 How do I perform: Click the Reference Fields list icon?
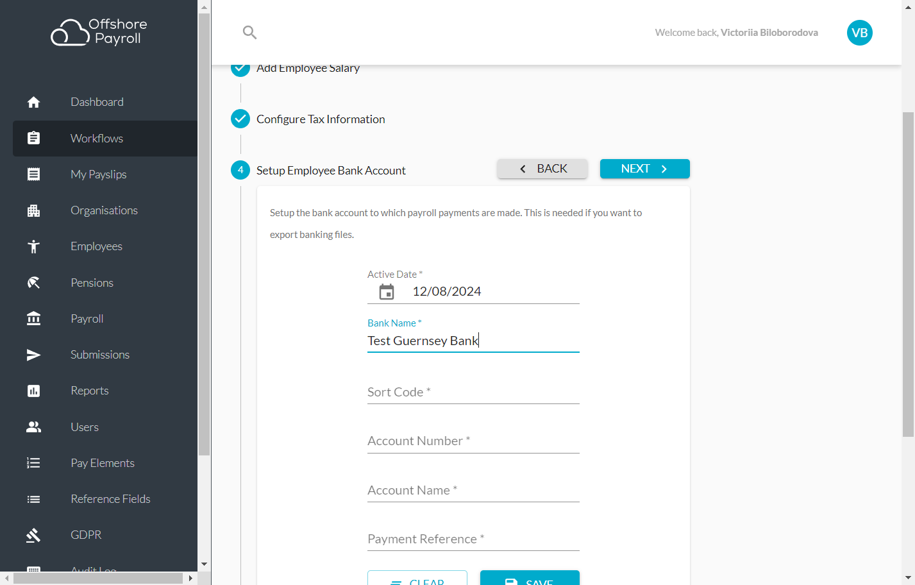(x=34, y=499)
